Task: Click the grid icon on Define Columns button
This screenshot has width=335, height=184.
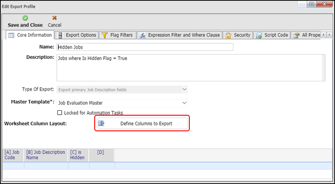Action: [x=101, y=123]
